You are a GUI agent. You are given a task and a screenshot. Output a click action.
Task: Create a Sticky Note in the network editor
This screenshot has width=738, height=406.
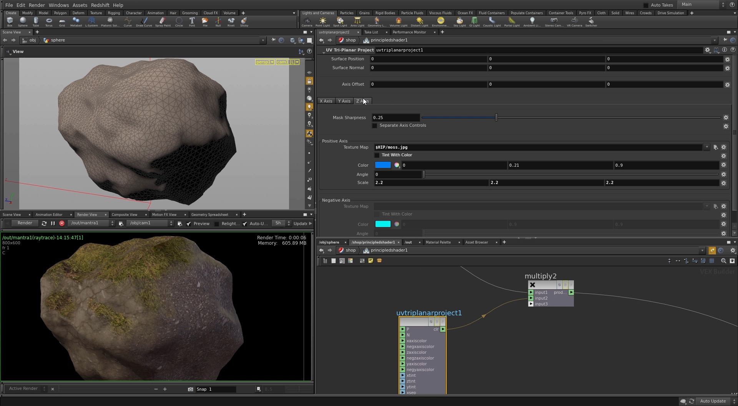[371, 260]
